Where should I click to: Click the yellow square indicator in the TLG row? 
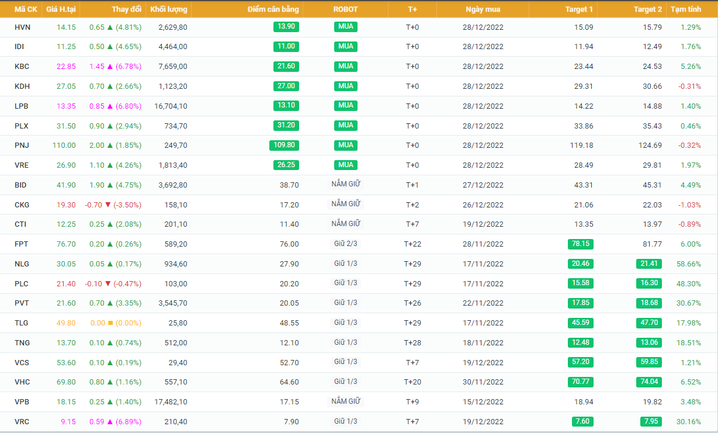110,323
